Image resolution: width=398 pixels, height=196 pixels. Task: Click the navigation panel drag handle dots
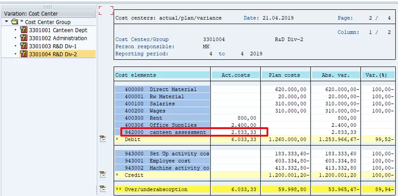pyautogui.click(x=48, y=7)
